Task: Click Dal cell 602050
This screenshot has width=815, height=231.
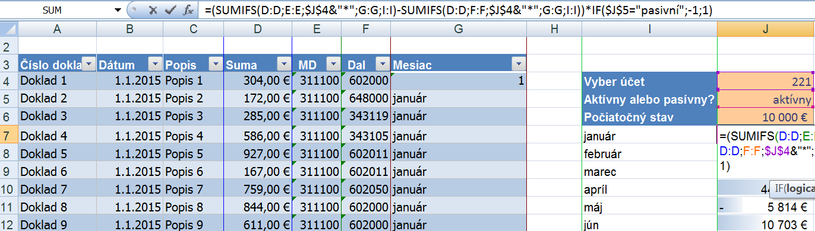Action: tap(366, 190)
